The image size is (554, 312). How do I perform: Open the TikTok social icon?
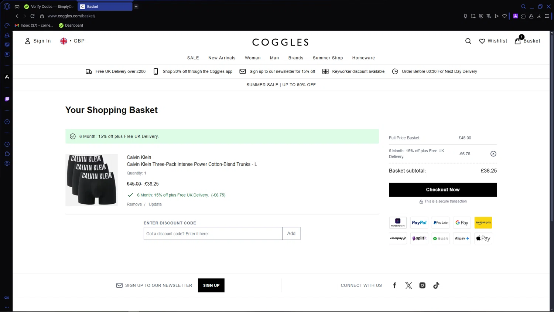[436, 285]
